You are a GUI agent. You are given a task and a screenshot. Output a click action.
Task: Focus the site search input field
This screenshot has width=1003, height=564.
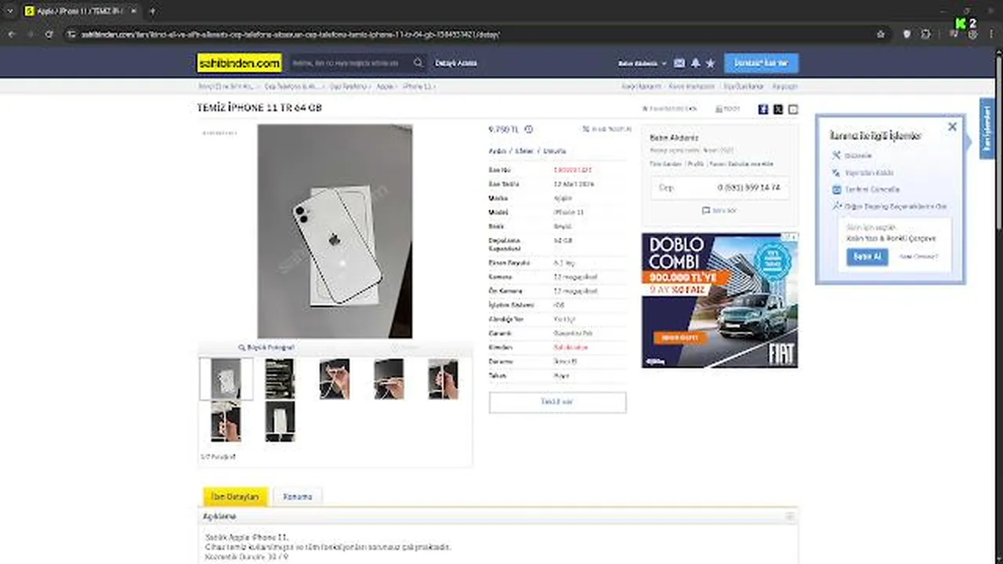349,63
